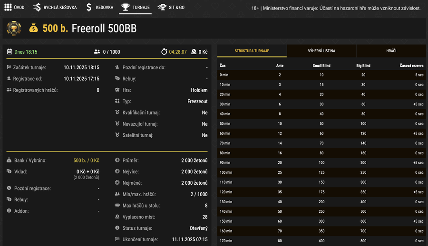Click the Rychlá kešovka fast-dollar icon
Screen dimensions: 428x246
click(x=37, y=8)
